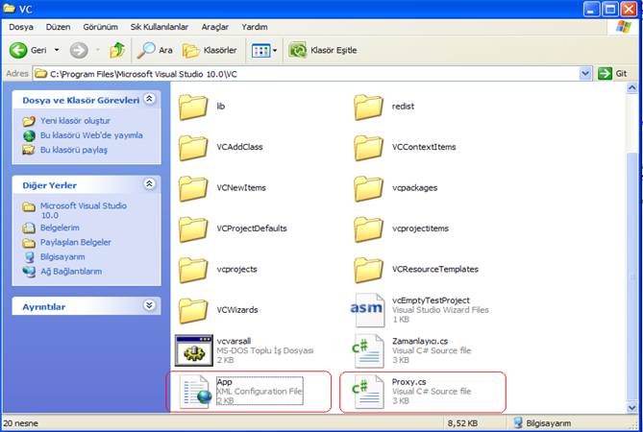This screenshot has width=643, height=432.
Task: Click the Belgelerim link in sidebar
Action: pos(60,228)
